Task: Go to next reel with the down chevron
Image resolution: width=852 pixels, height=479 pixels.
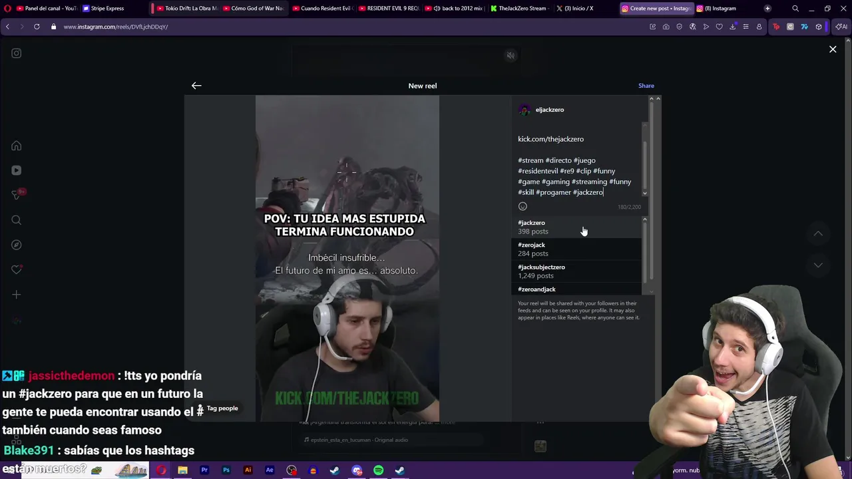Action: 818,265
